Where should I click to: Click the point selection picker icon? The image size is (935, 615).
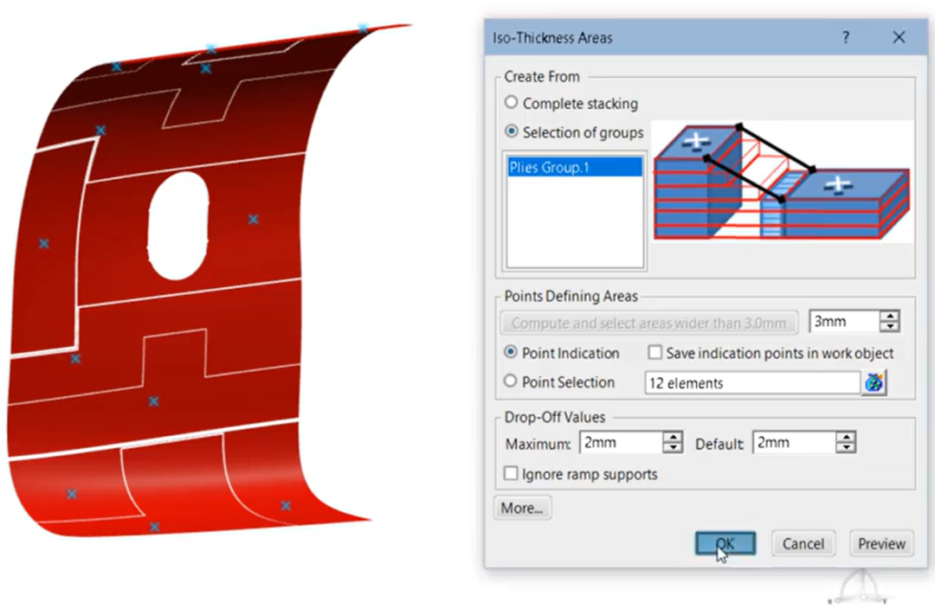click(874, 382)
